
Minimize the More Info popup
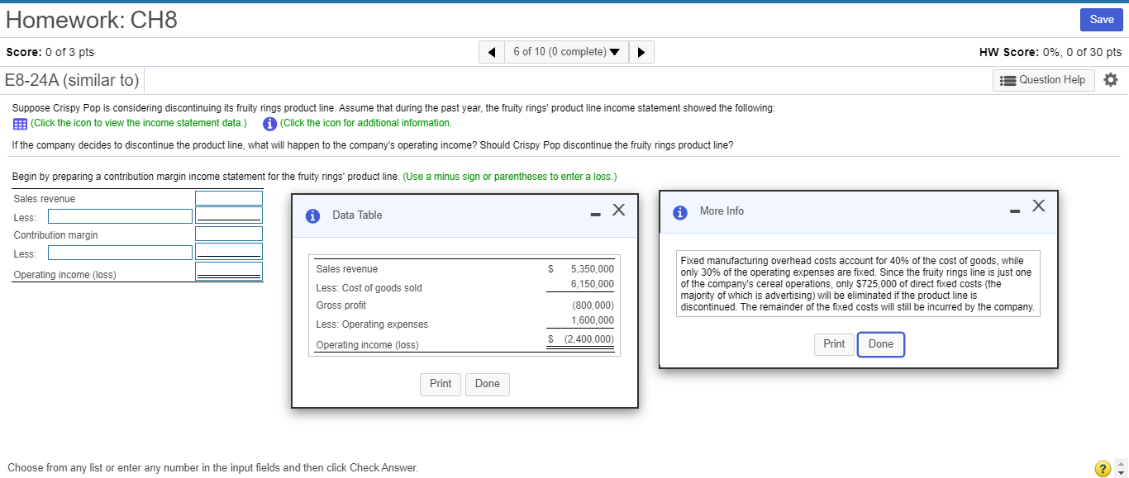1015,212
